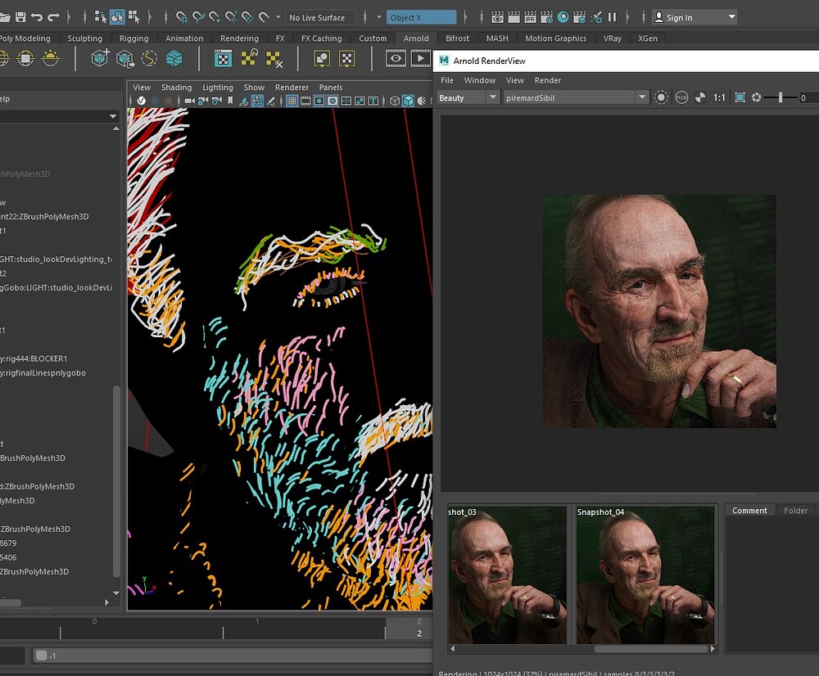Toggle viewport smooth shade all cube
The height and width of the screenshot is (676, 819).
pos(408,101)
